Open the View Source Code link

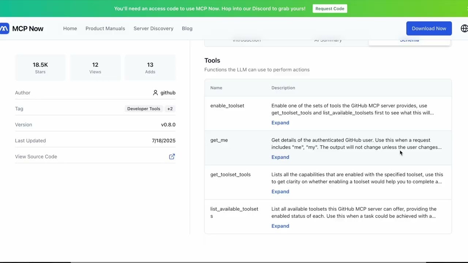tap(36, 157)
